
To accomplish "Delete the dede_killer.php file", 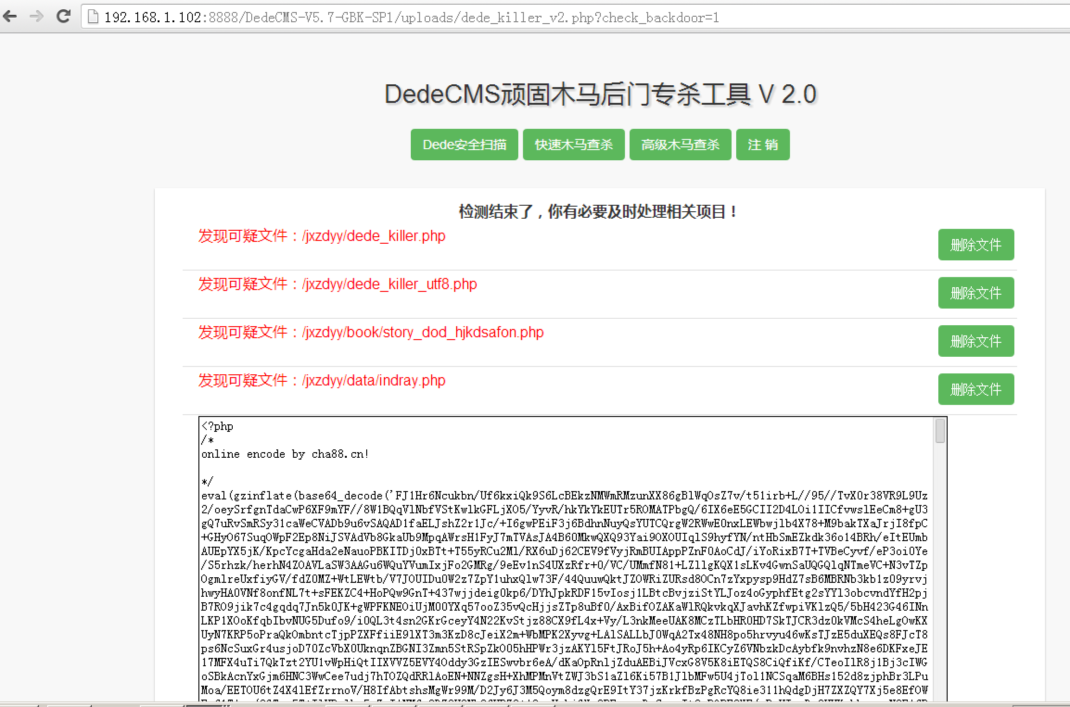I will point(976,245).
